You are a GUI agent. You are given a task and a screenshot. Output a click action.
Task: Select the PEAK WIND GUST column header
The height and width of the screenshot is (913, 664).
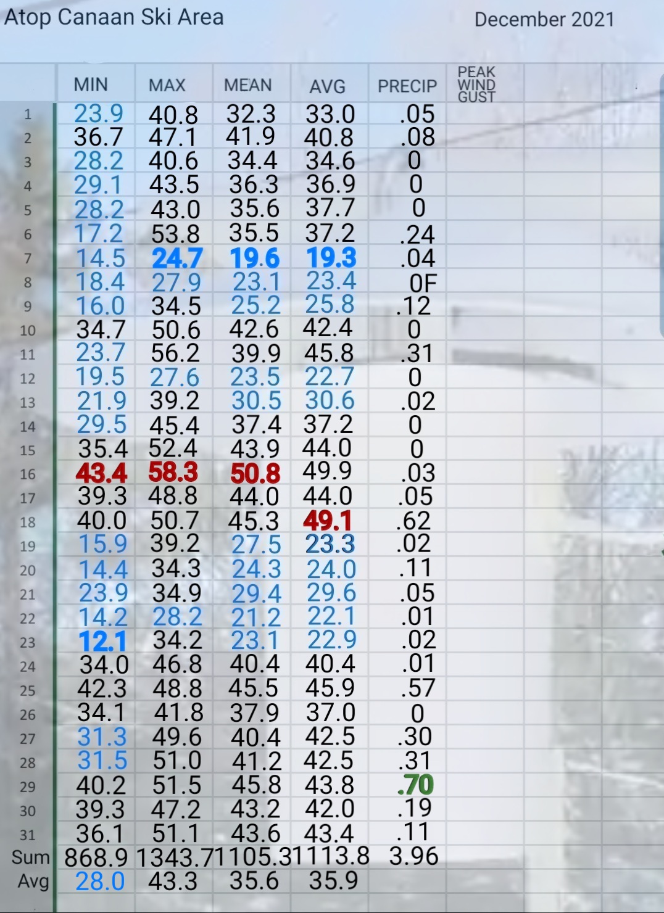pyautogui.click(x=476, y=85)
